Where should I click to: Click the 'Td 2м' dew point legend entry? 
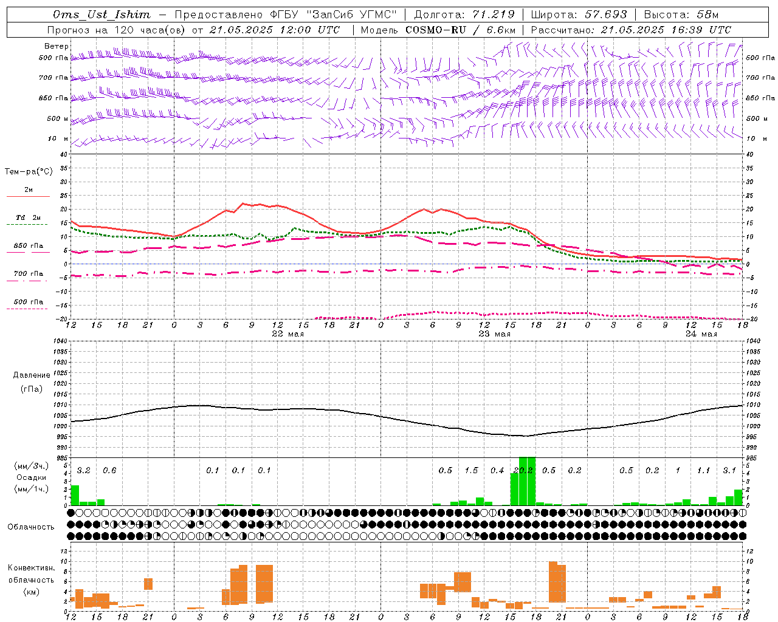point(28,217)
